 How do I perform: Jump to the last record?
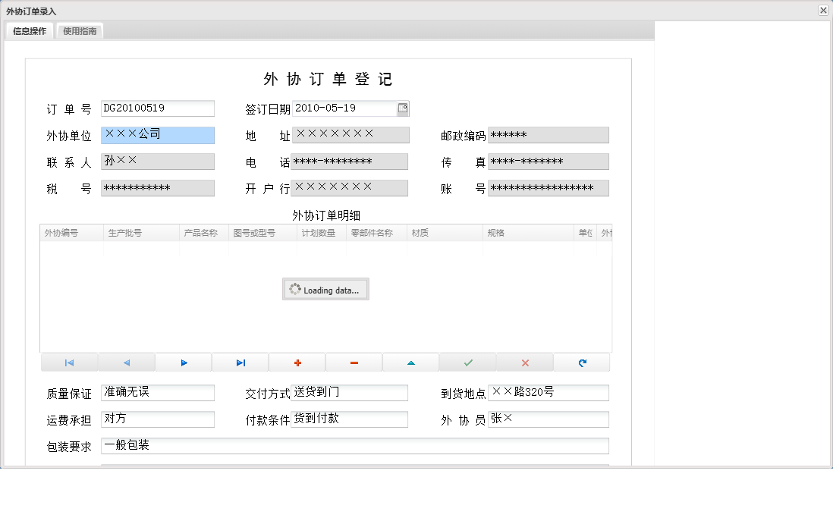[240, 362]
